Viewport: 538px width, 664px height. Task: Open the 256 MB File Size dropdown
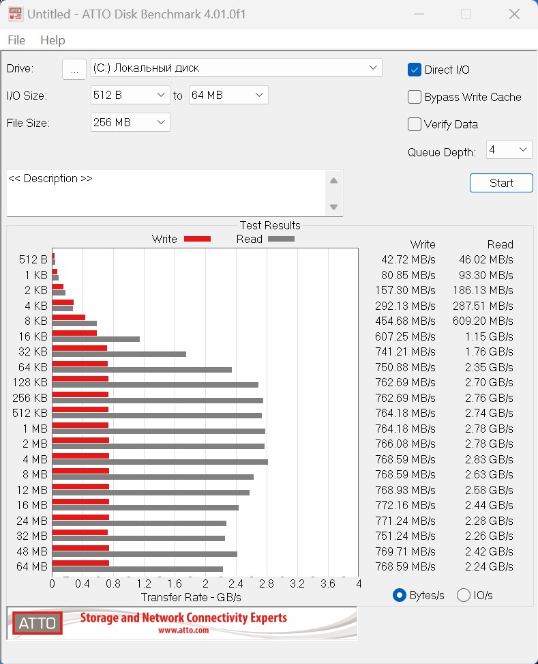pyautogui.click(x=130, y=122)
